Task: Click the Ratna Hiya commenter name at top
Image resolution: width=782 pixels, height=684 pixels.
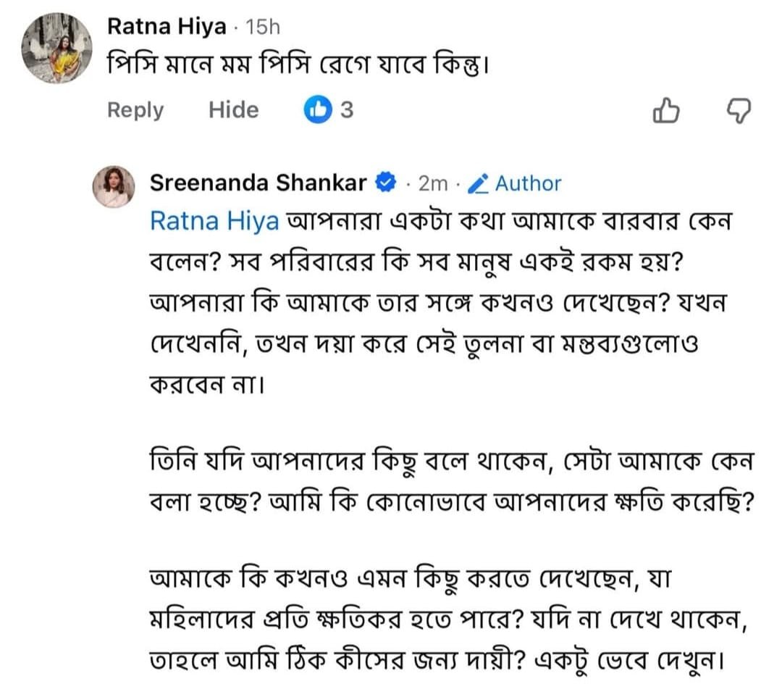Action: 166,27
